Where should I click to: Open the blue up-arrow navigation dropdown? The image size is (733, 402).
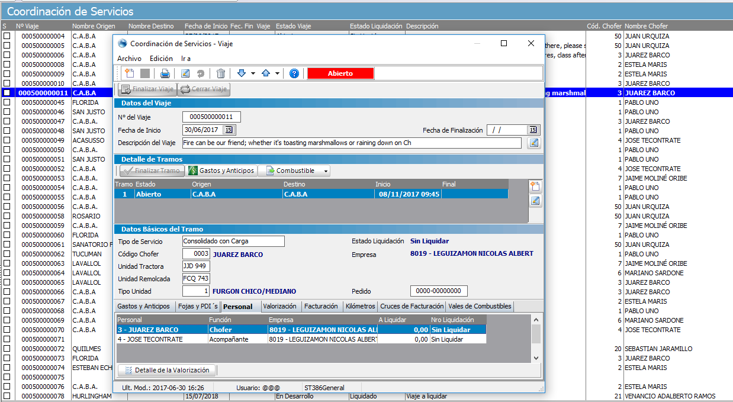277,73
